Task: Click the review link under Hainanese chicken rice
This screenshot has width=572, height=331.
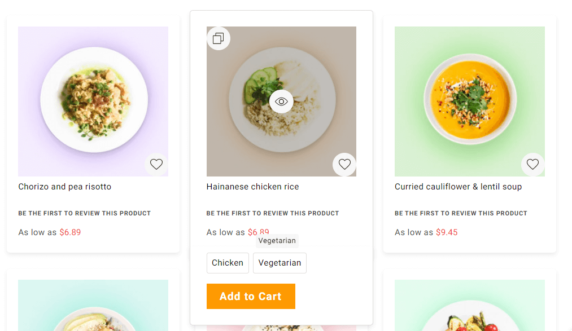Action: pyautogui.click(x=273, y=213)
